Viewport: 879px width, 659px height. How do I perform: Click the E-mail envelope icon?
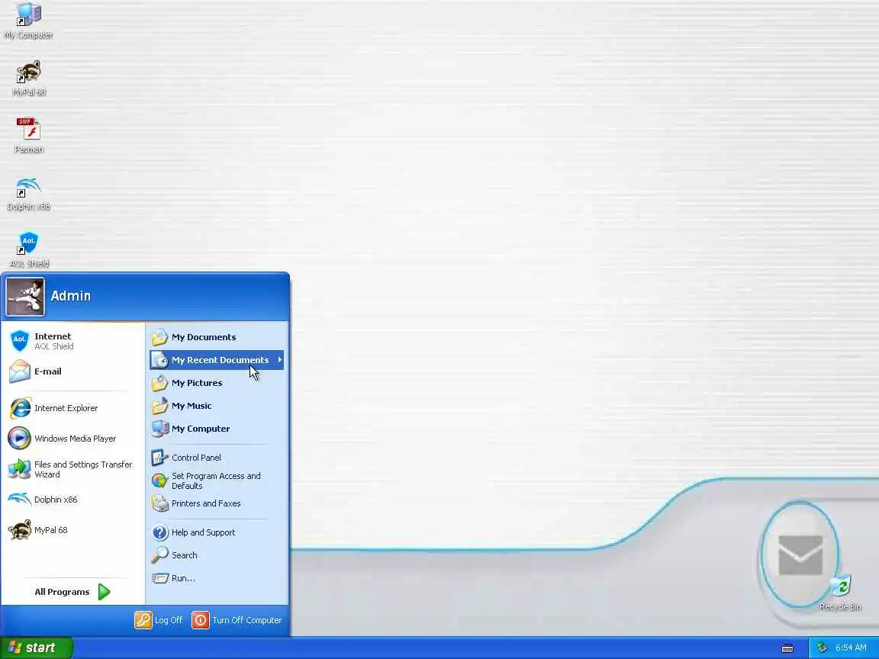tap(20, 371)
